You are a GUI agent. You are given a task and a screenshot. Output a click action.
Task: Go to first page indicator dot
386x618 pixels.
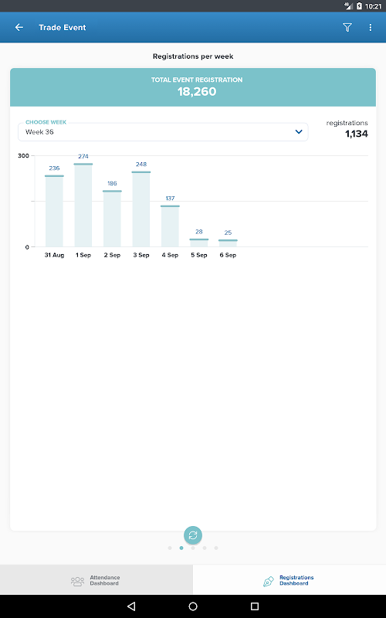pyautogui.click(x=170, y=548)
